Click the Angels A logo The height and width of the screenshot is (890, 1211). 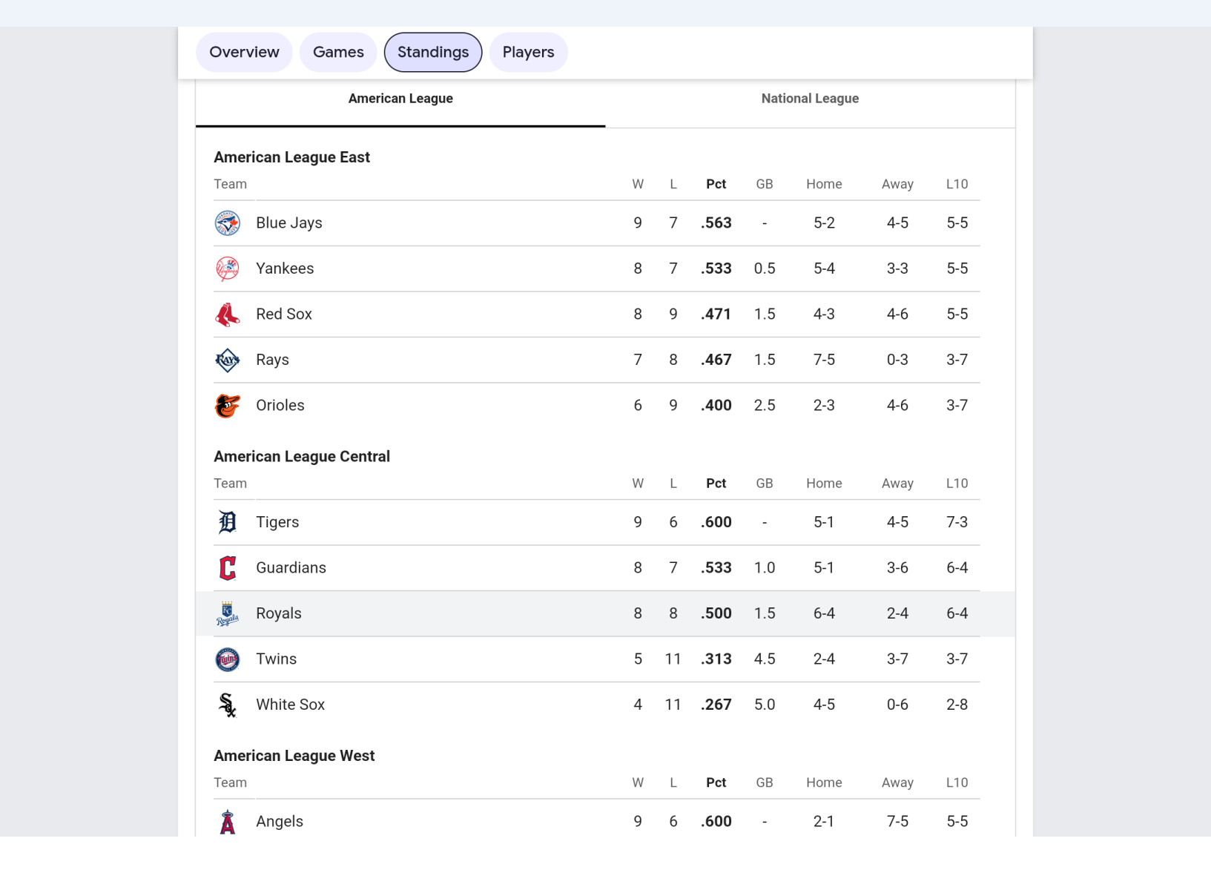(x=228, y=822)
